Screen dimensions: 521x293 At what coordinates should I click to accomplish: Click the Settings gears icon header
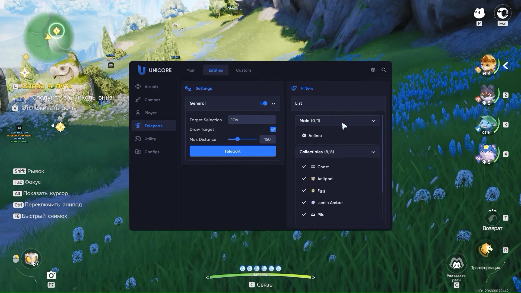coord(188,88)
